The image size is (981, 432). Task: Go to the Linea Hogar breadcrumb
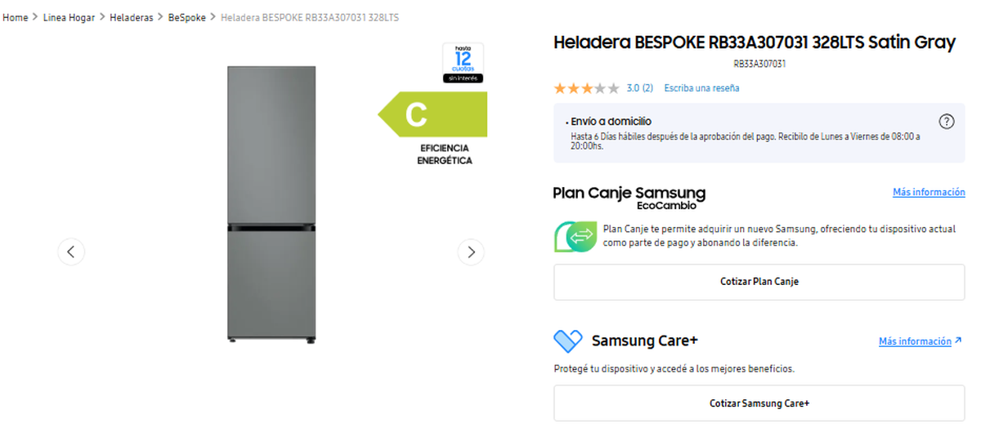click(x=69, y=17)
